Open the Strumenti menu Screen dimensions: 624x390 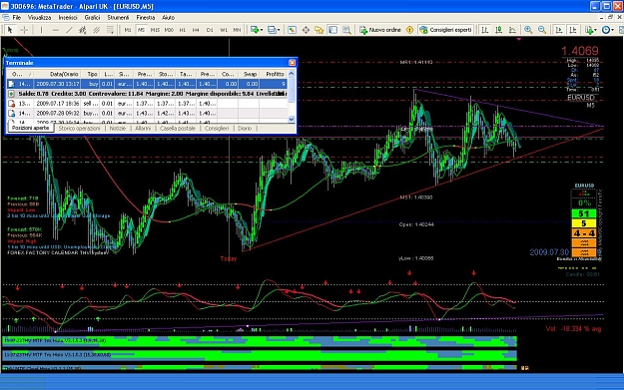(x=118, y=18)
